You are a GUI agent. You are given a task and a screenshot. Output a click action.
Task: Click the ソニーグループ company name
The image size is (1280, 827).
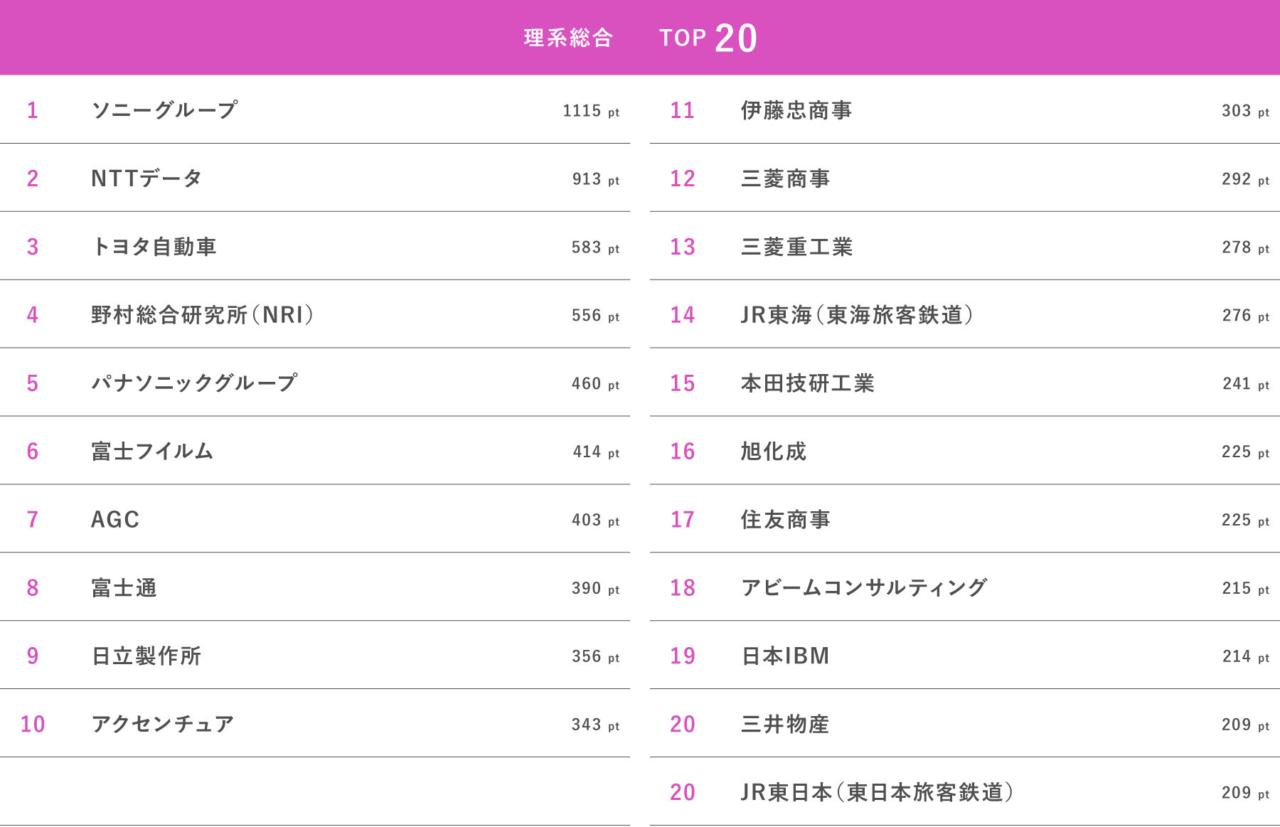coord(164,110)
